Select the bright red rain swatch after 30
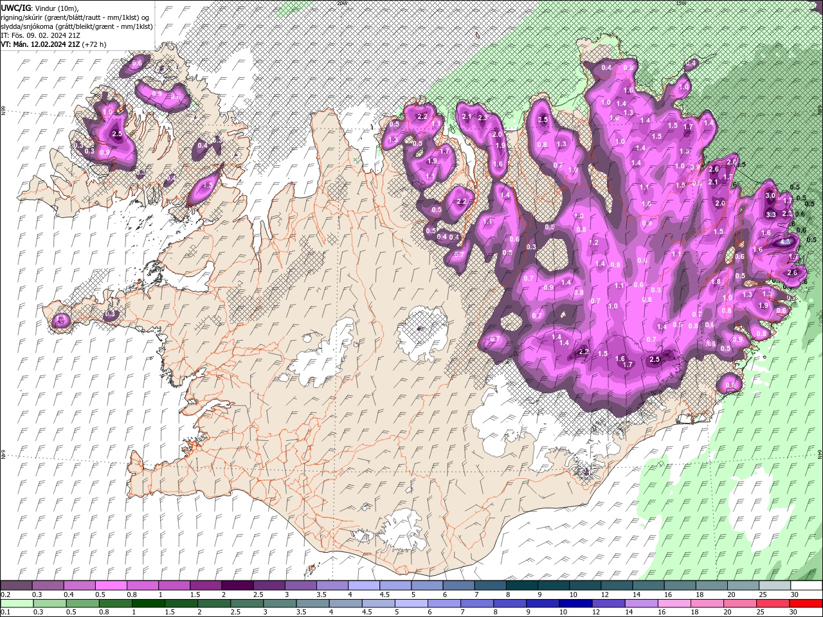This screenshot has height=617, width=823. pyautogui.click(x=806, y=604)
